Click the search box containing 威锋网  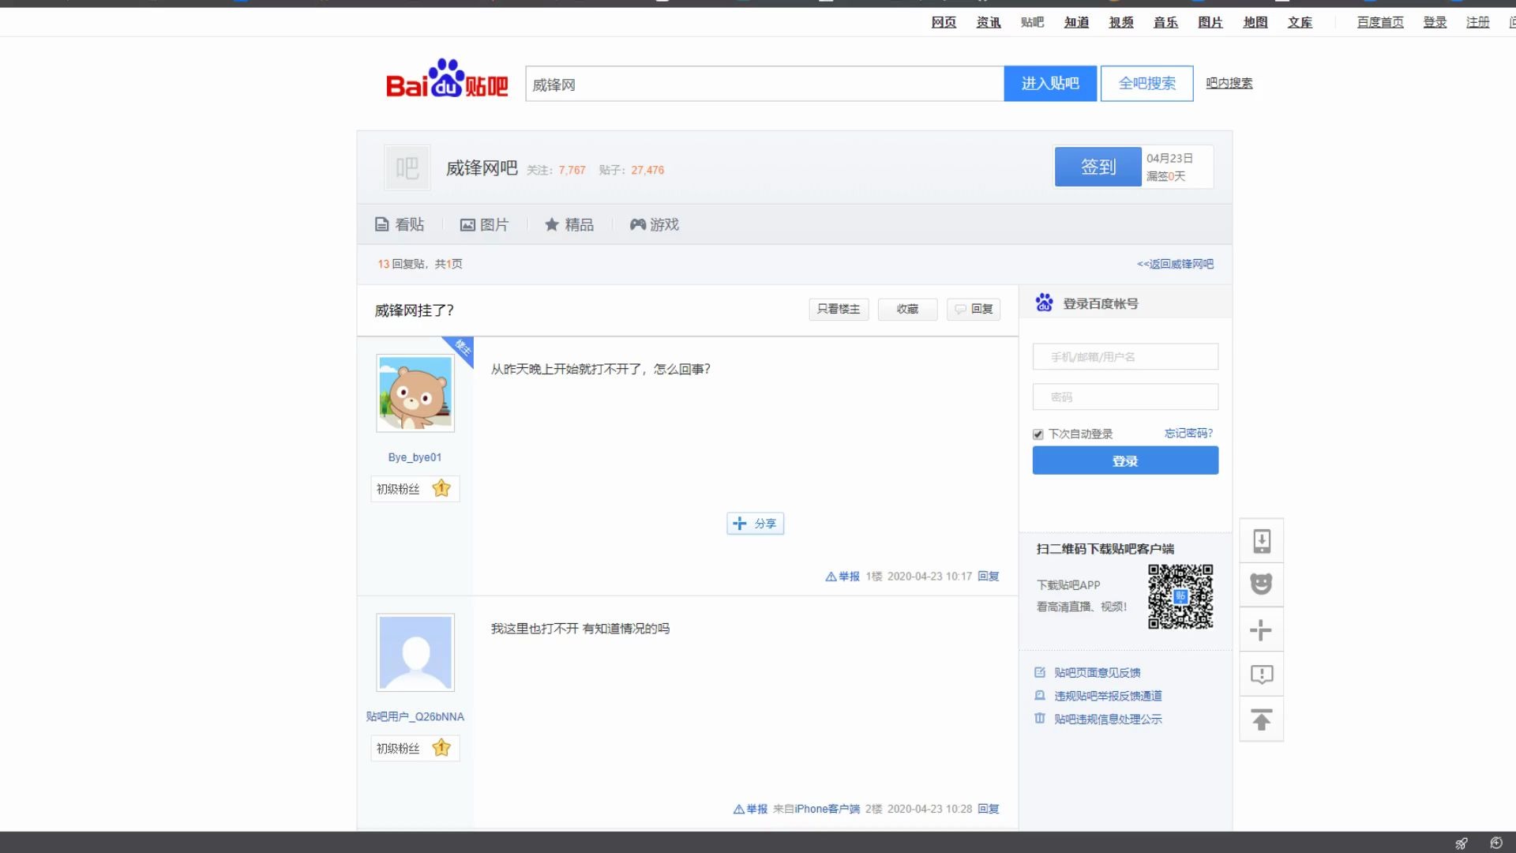764,84
